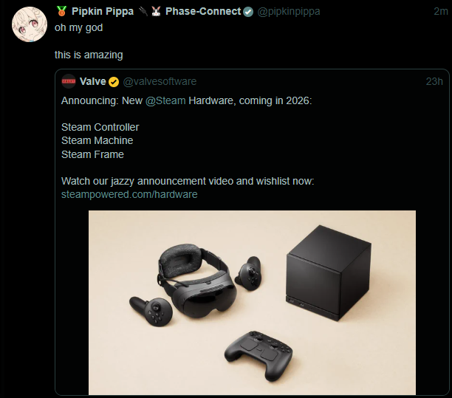Visit the steampowered.com/hardware link
Screen dimensions: 452x398
click(x=129, y=194)
